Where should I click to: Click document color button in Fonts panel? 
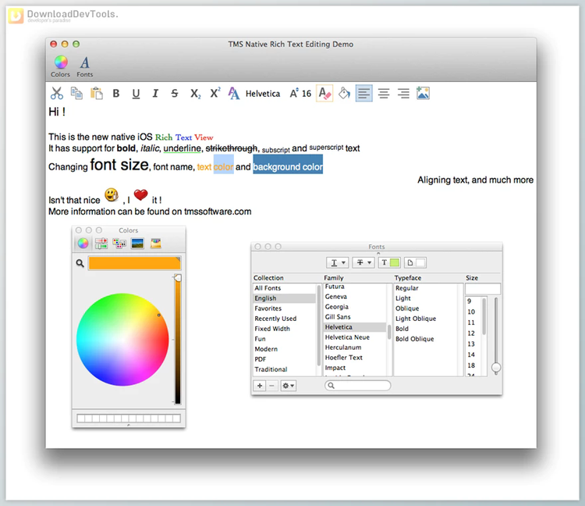pos(415,262)
